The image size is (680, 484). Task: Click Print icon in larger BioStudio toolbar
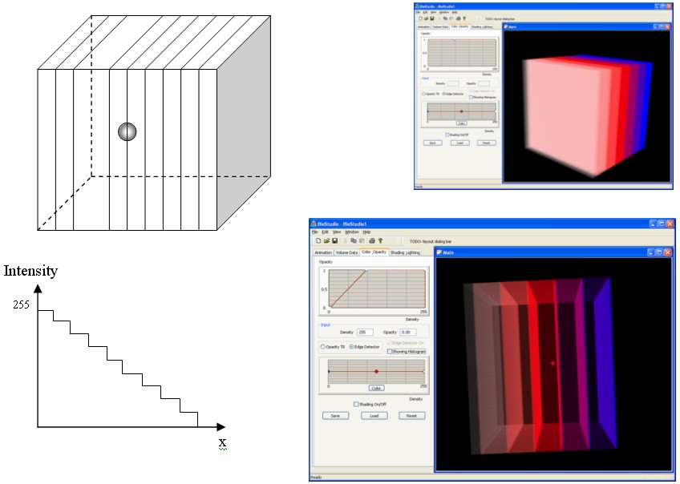(372, 241)
